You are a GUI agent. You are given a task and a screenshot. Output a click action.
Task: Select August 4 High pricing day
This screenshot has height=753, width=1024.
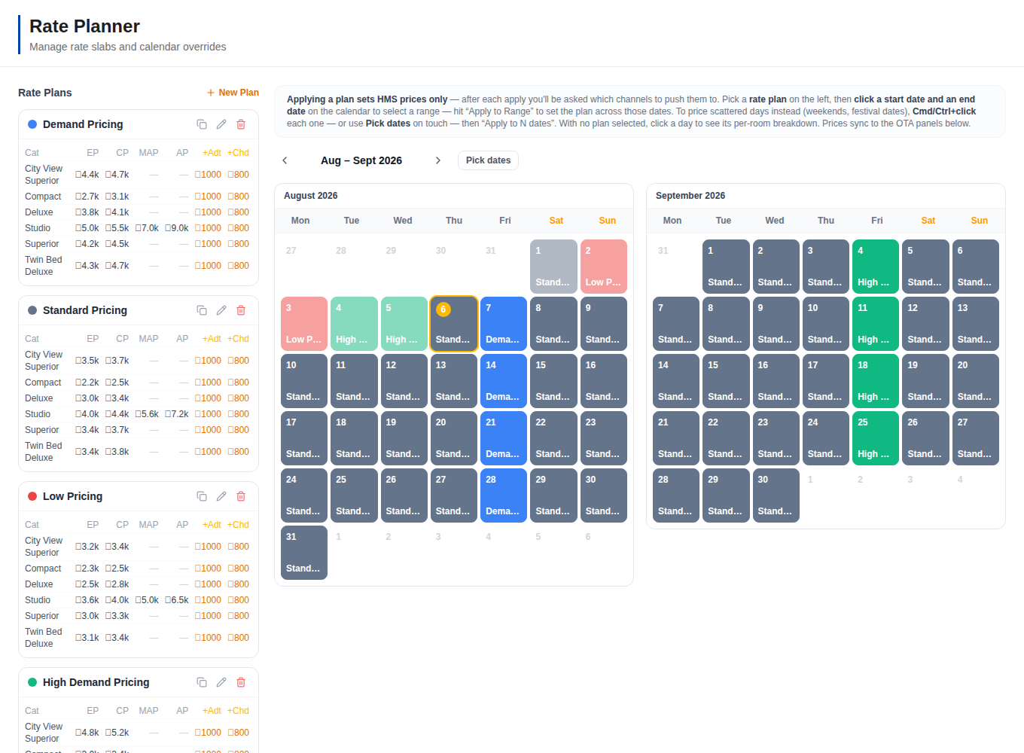click(354, 324)
